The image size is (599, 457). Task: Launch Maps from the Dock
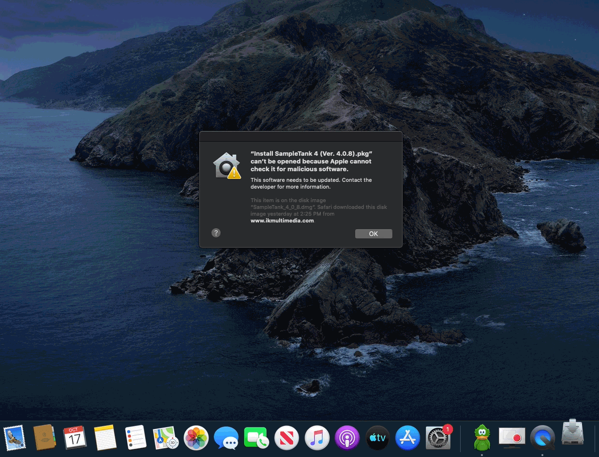(165, 438)
